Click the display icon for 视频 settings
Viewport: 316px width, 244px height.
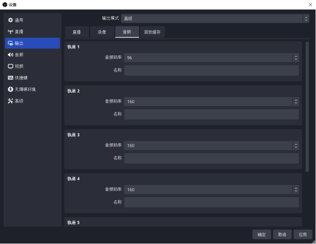point(10,66)
